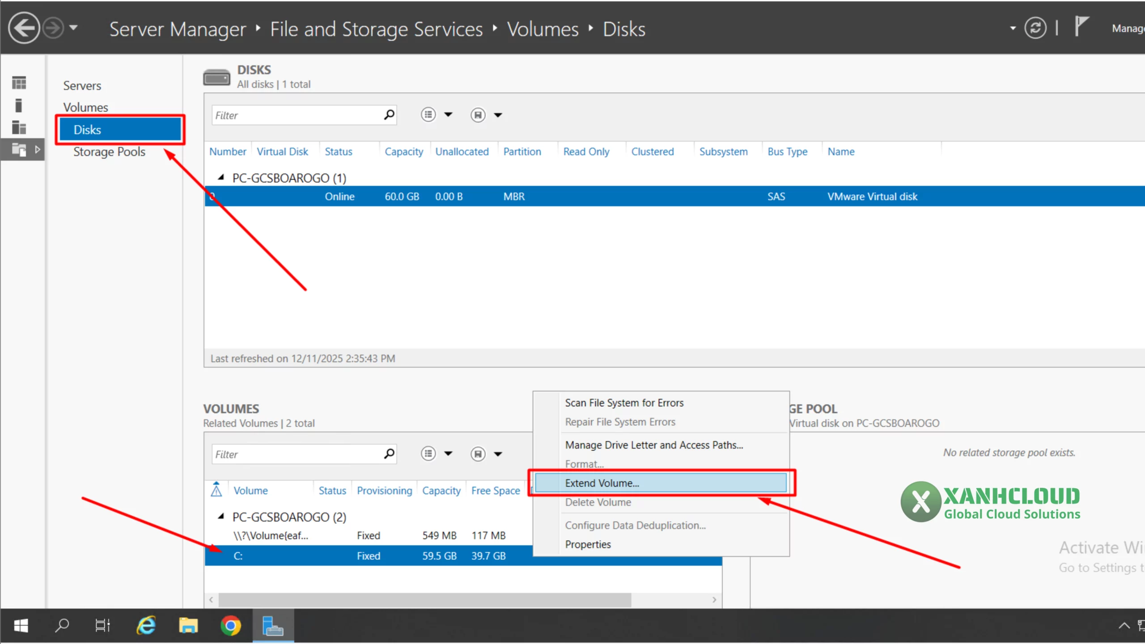Viewport: 1145px width, 644px height.
Task: Collapse the PC-GCSBOAROGO disk group
Action: (x=221, y=177)
